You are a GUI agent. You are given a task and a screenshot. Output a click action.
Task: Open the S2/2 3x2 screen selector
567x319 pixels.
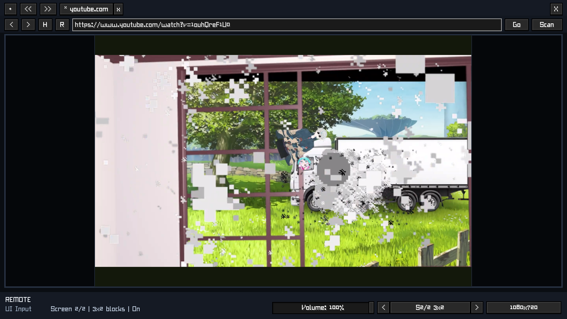430,307
